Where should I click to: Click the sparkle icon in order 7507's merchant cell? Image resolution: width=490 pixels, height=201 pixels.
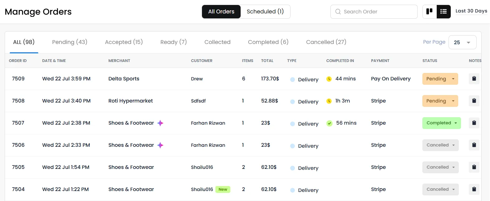160,123
